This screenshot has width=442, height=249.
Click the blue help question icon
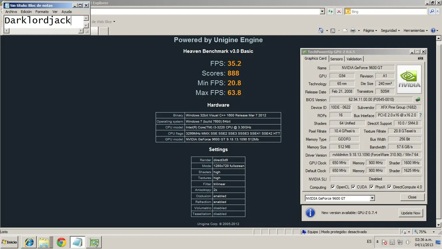pos(433,30)
